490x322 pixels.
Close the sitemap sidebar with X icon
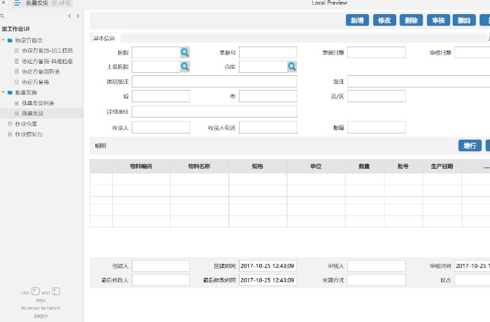[x=4, y=2]
